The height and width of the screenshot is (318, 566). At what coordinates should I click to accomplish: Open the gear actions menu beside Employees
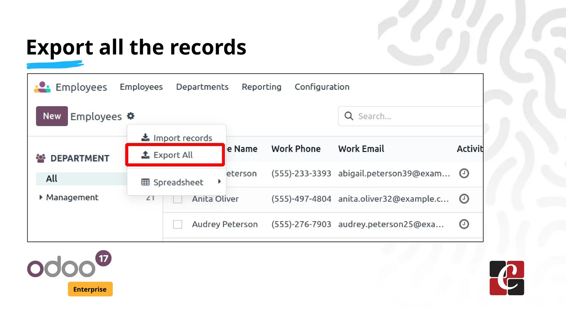(x=131, y=116)
